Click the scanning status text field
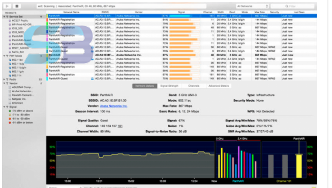 (x=122, y=6)
